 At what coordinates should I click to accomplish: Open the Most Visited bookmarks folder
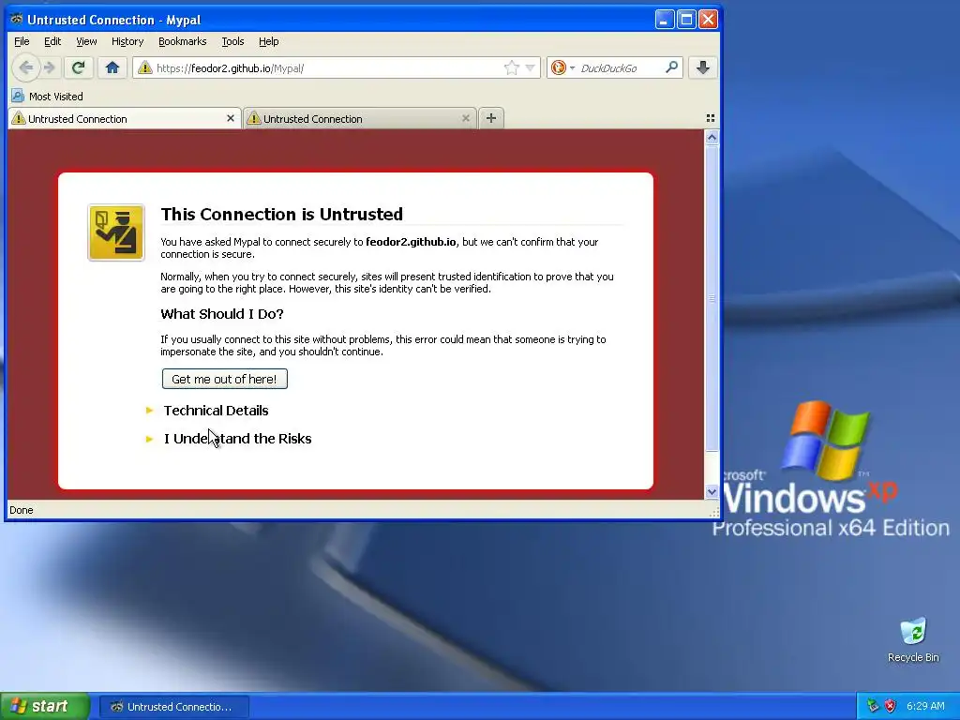(47, 97)
